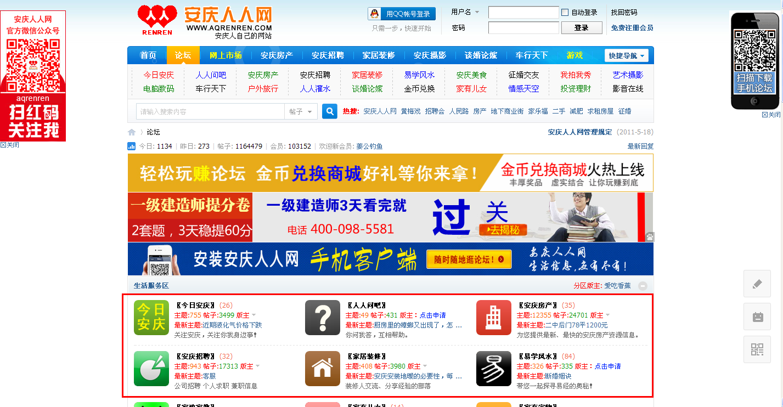Show the QR code icon on the right sidebar
This screenshot has width=783, height=407.
pos(757,349)
